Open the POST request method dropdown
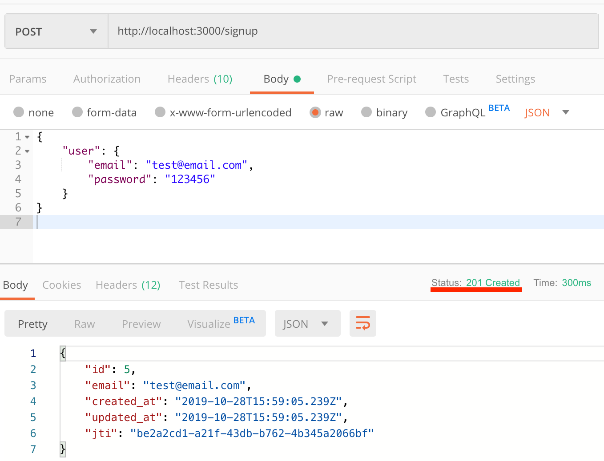Image resolution: width=604 pixels, height=461 pixels. (56, 31)
